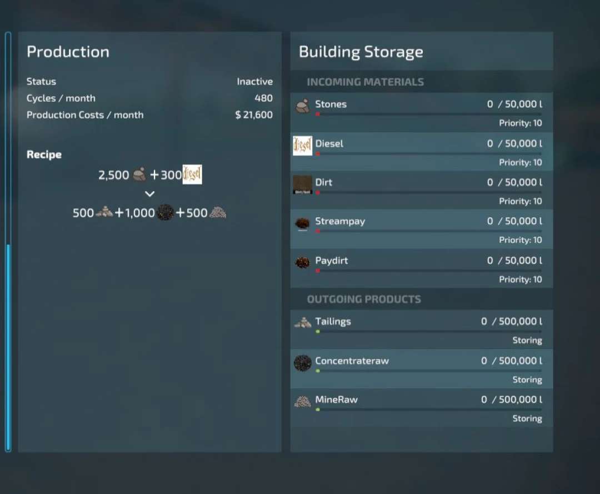Screen dimensions: 600x494
Task: Click the Concentrateraw product icon
Action: [x=302, y=363]
